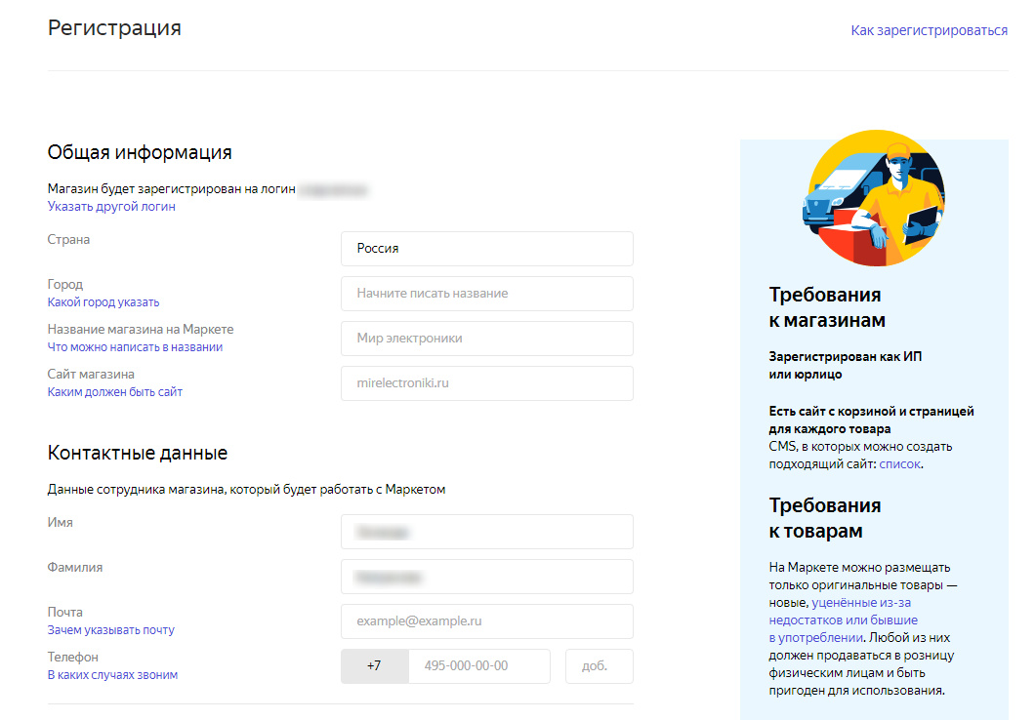This screenshot has height=720, width=1035.
Task: Focus the Почта email field
Action: pos(487,621)
